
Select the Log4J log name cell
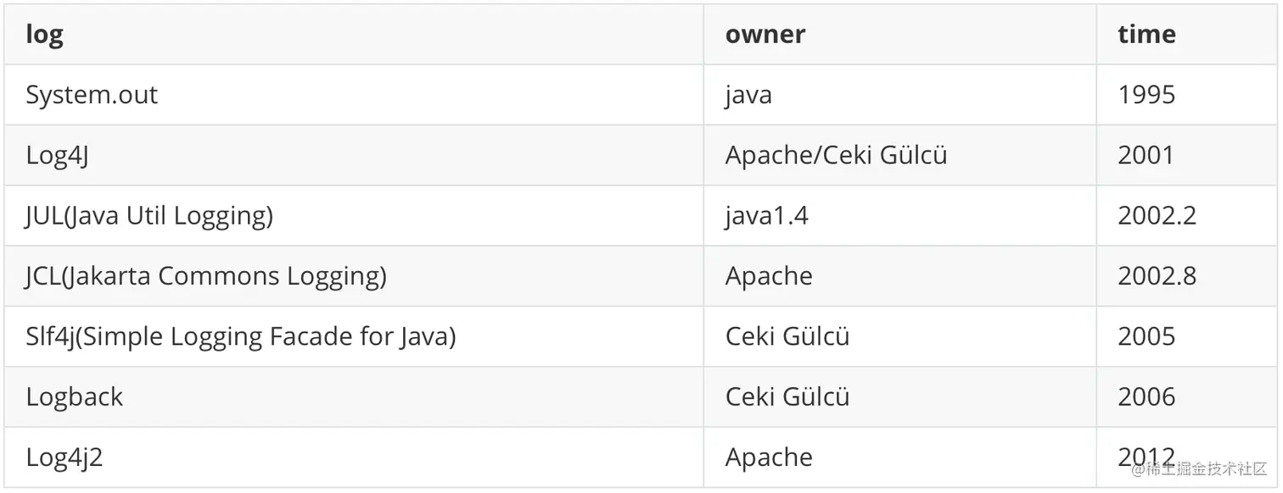(x=58, y=156)
